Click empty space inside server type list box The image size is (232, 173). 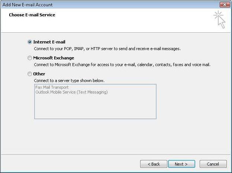point(95,108)
